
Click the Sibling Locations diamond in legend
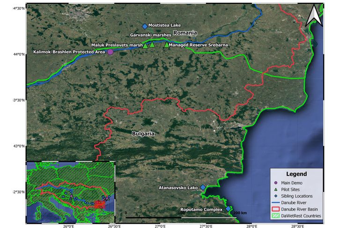(276, 196)
